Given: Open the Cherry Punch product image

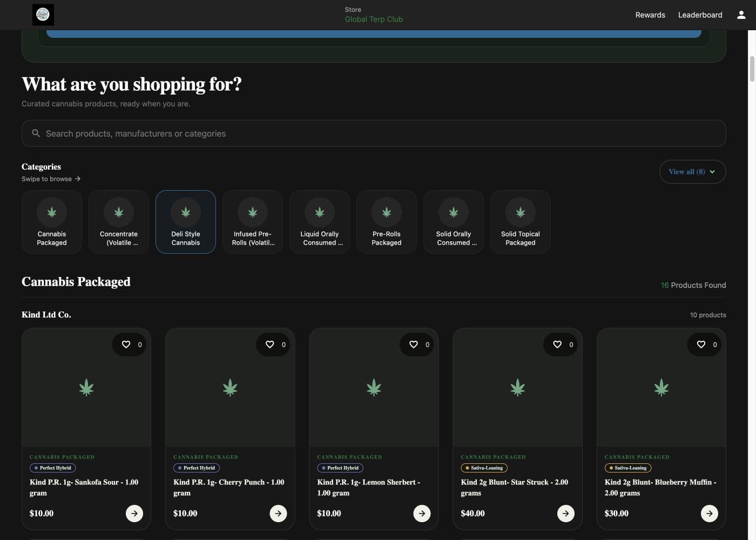Looking at the screenshot, I should pyautogui.click(x=230, y=388).
